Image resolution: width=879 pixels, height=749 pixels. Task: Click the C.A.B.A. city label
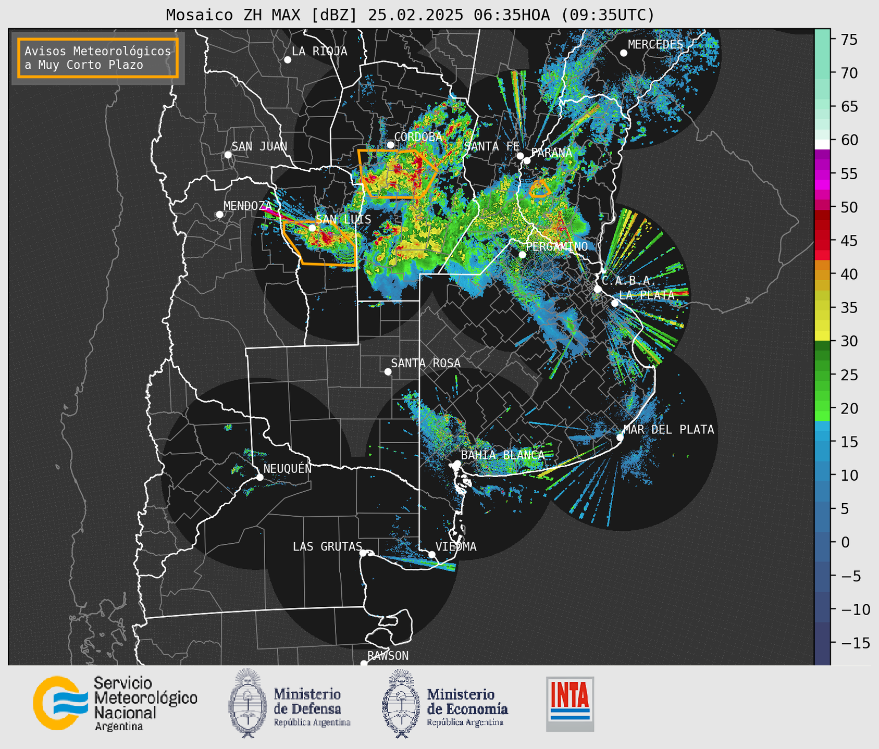(x=628, y=281)
